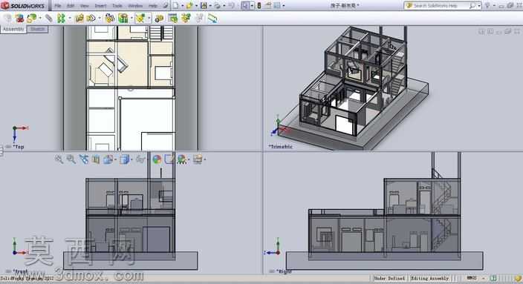The image size is (523, 284).
Task: Click Show Hidden Components icon
Action: coord(109,18)
